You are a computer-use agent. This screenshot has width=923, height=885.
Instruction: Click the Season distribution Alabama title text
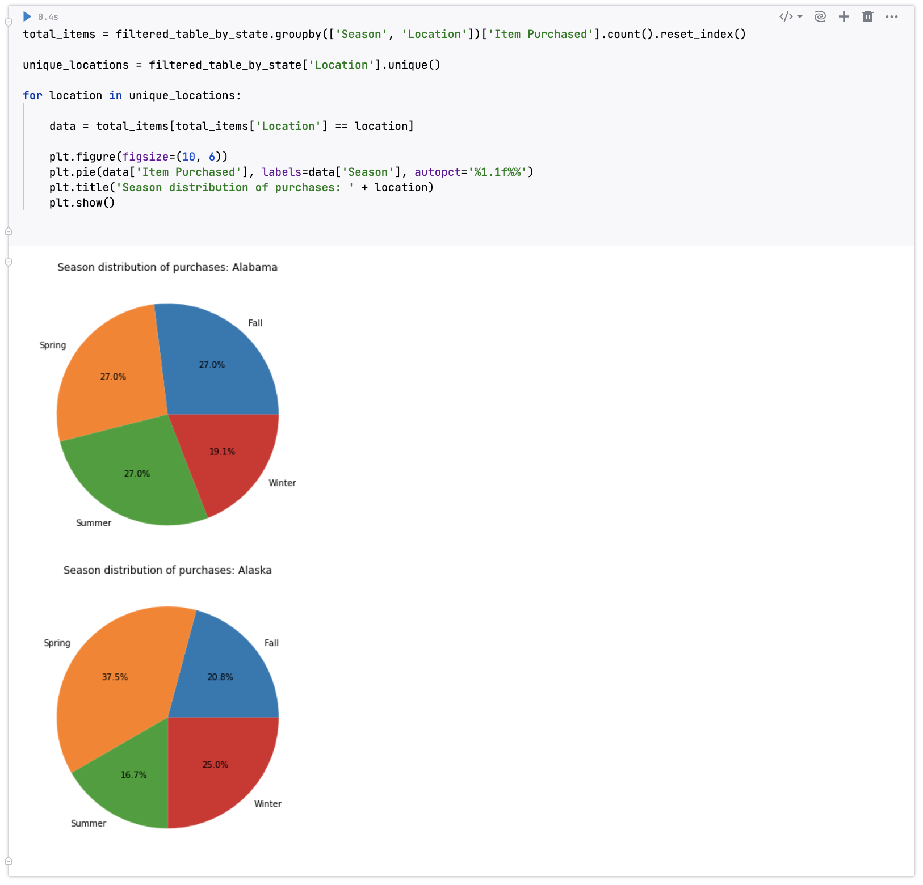167,267
